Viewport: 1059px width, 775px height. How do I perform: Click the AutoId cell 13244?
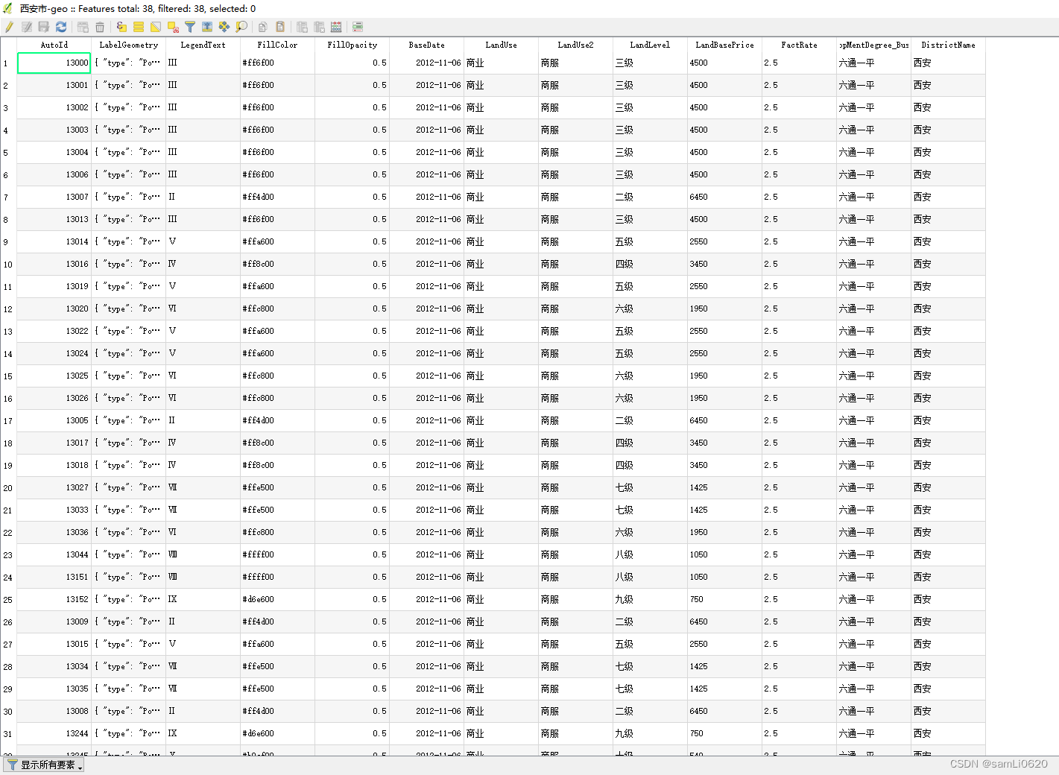[x=54, y=733]
